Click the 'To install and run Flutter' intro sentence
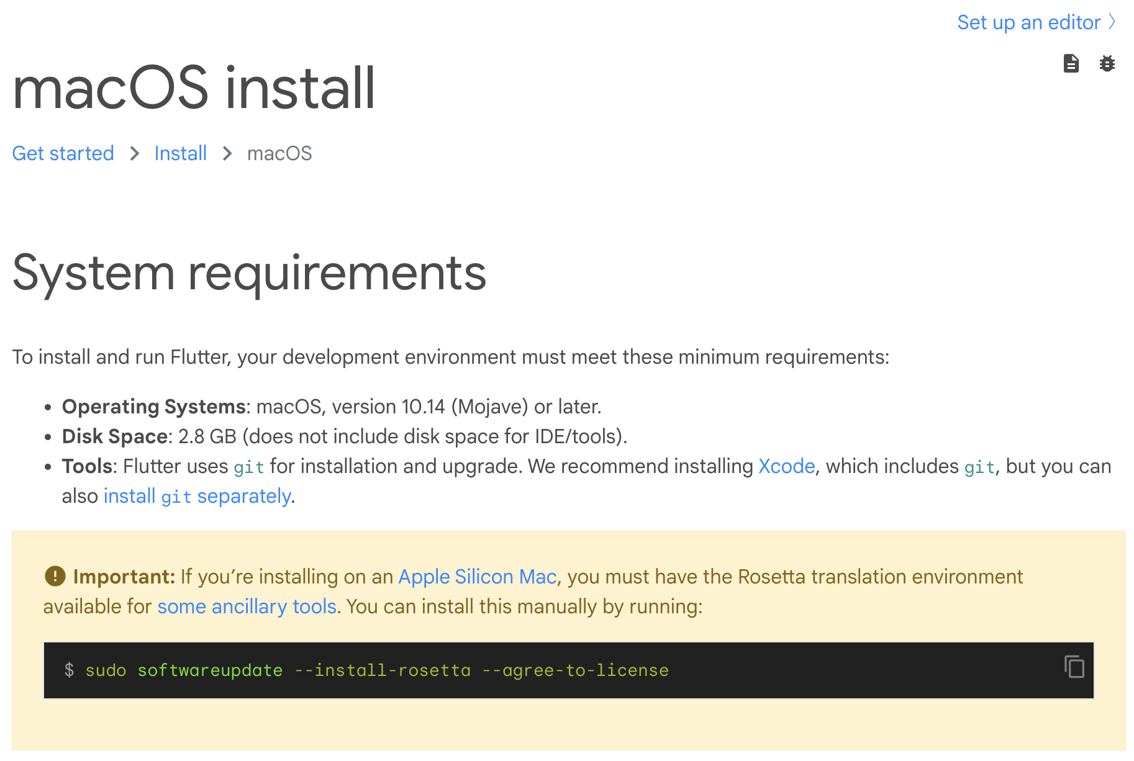 tap(451, 357)
